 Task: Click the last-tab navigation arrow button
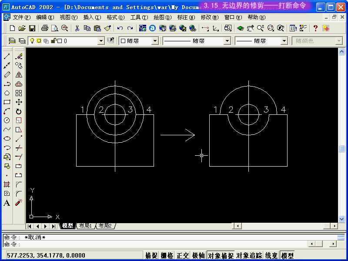tap(54, 226)
